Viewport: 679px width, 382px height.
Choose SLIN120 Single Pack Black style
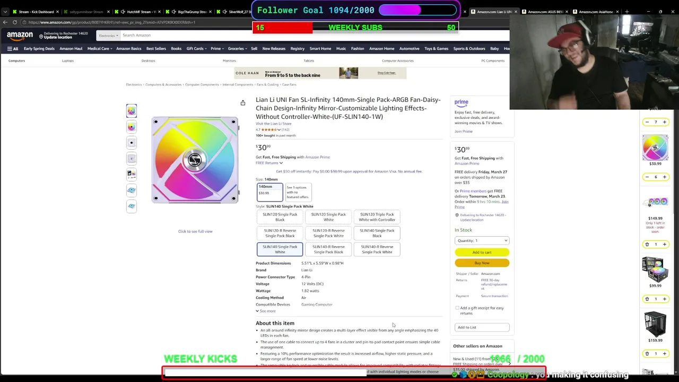pos(280,217)
